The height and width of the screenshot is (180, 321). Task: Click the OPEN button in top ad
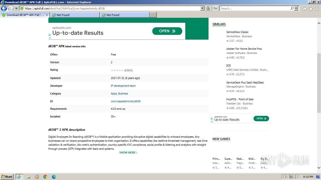[x=167, y=31]
